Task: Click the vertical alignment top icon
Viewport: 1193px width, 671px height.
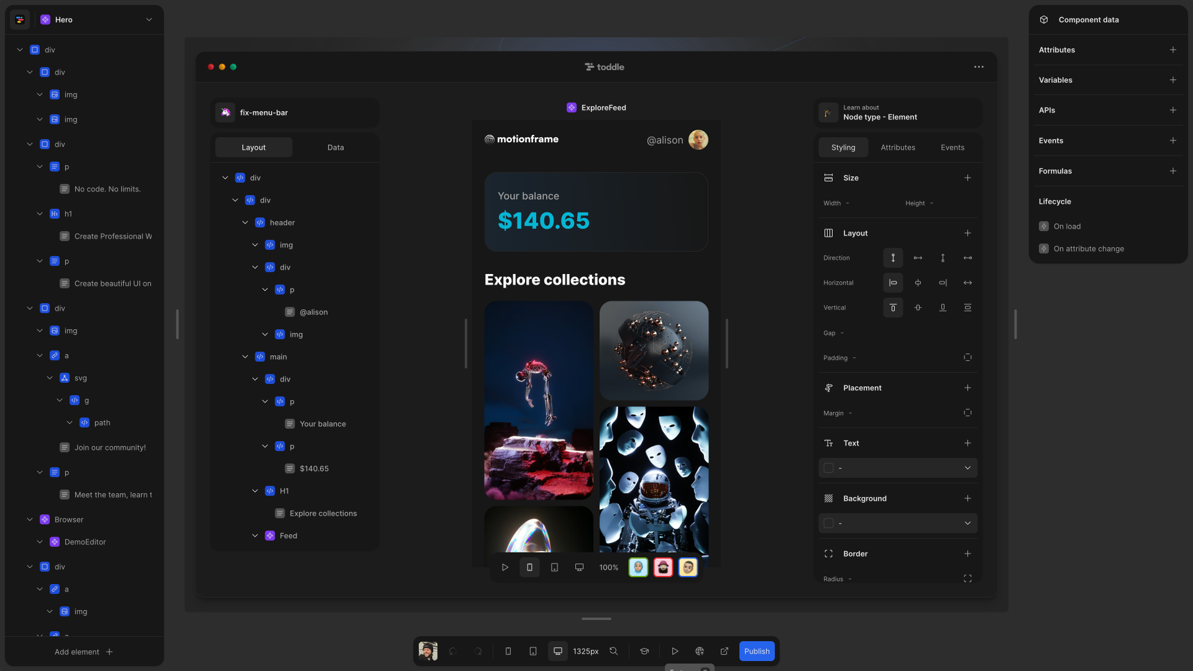Action: coord(893,308)
